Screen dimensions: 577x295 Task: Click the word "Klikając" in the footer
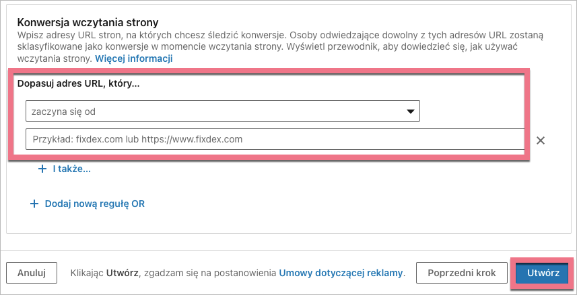click(87, 273)
